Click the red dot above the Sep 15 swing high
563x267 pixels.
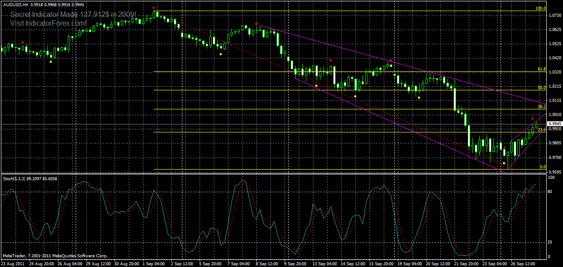pyautogui.click(x=391, y=60)
